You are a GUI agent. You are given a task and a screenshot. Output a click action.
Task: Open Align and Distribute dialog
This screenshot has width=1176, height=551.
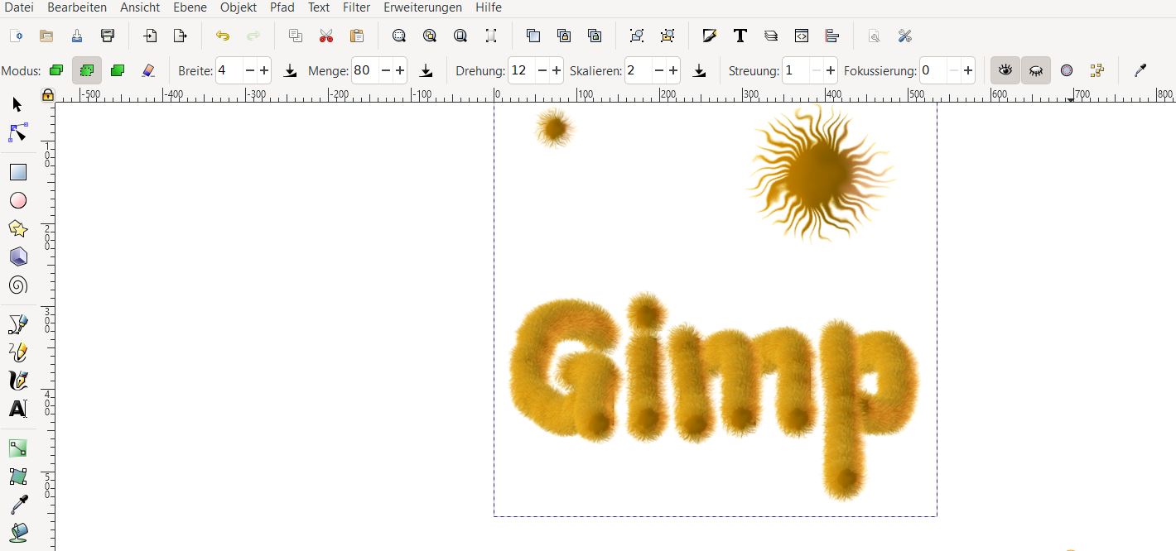[x=832, y=36]
